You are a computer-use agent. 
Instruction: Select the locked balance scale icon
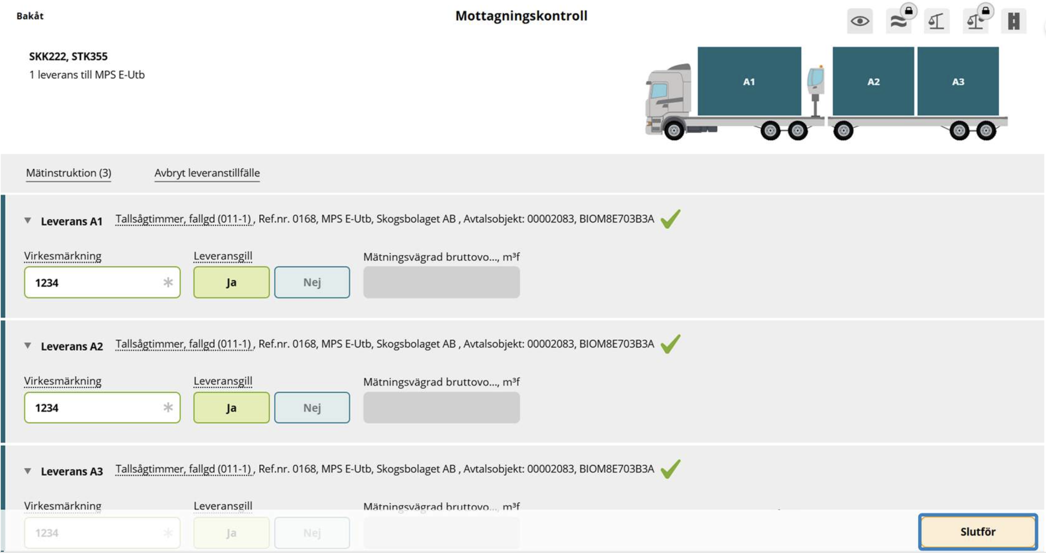[x=976, y=21]
